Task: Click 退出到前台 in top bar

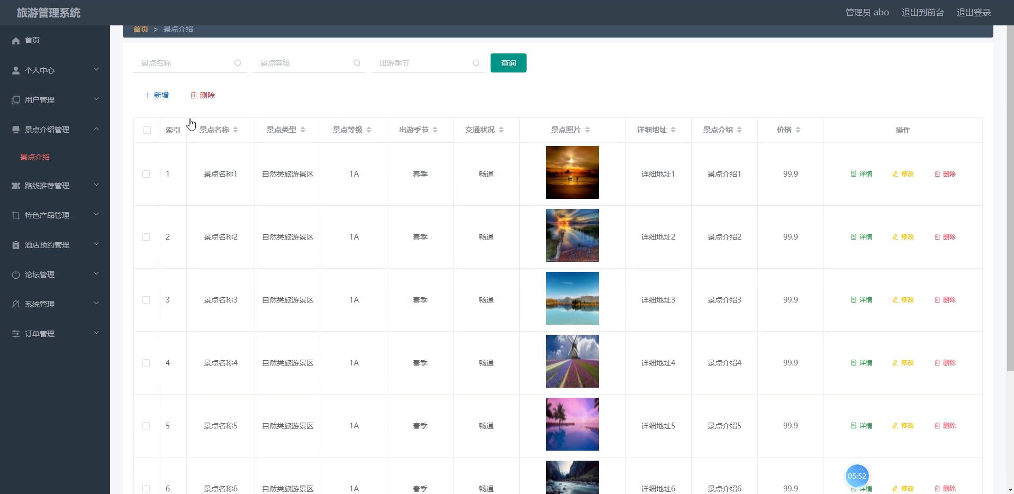Action: (x=922, y=13)
